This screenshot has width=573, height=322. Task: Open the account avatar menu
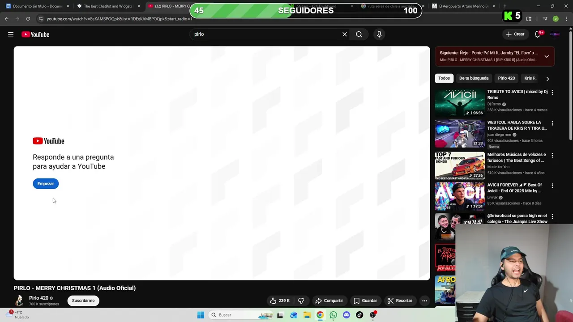(x=555, y=34)
